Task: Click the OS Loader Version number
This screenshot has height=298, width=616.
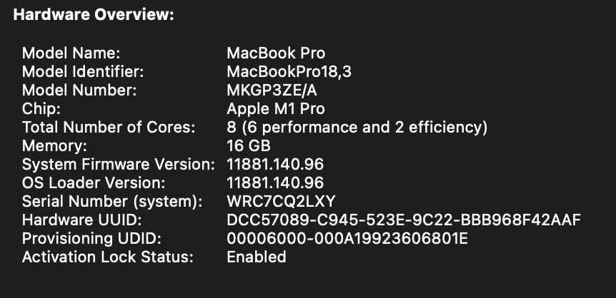Action: [x=275, y=183]
